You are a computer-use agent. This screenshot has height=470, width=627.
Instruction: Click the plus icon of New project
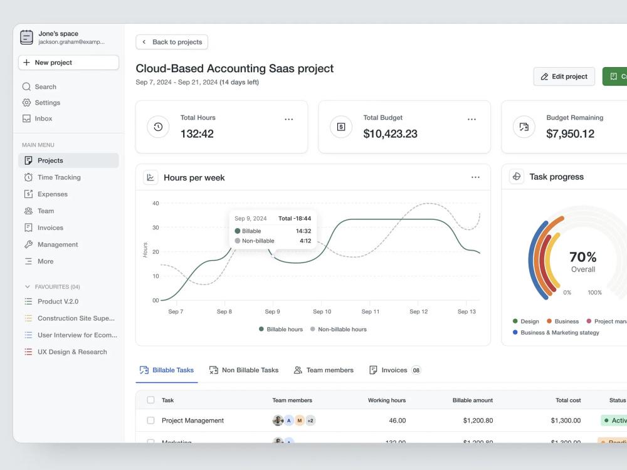click(x=27, y=62)
